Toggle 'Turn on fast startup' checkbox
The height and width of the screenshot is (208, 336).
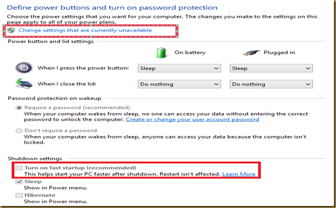click(x=19, y=167)
